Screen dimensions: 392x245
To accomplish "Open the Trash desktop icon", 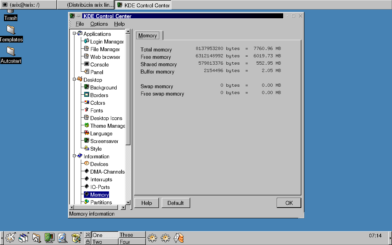I will click(x=10, y=15).
